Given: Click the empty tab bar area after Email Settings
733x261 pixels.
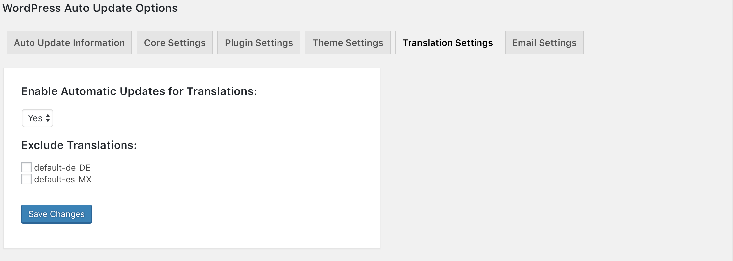Looking at the screenshot, I should click(657, 43).
